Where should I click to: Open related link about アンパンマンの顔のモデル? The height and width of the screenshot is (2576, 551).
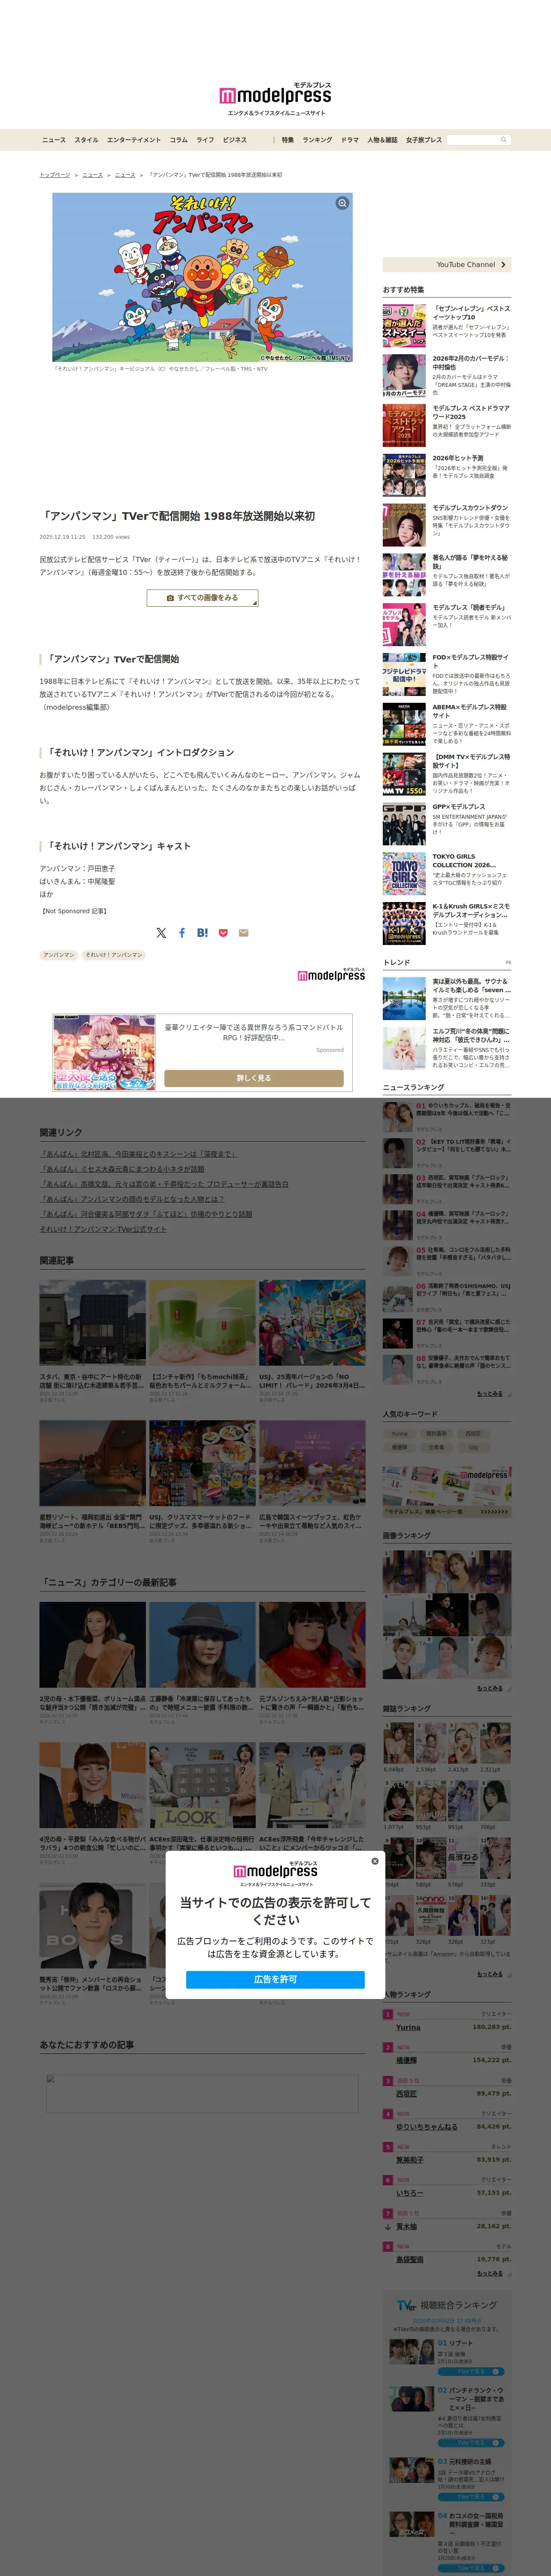pos(132,1199)
